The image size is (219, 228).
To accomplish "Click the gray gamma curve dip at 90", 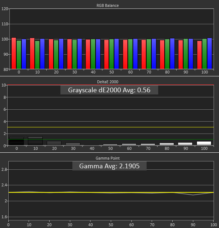I will (x=193, y=195).
